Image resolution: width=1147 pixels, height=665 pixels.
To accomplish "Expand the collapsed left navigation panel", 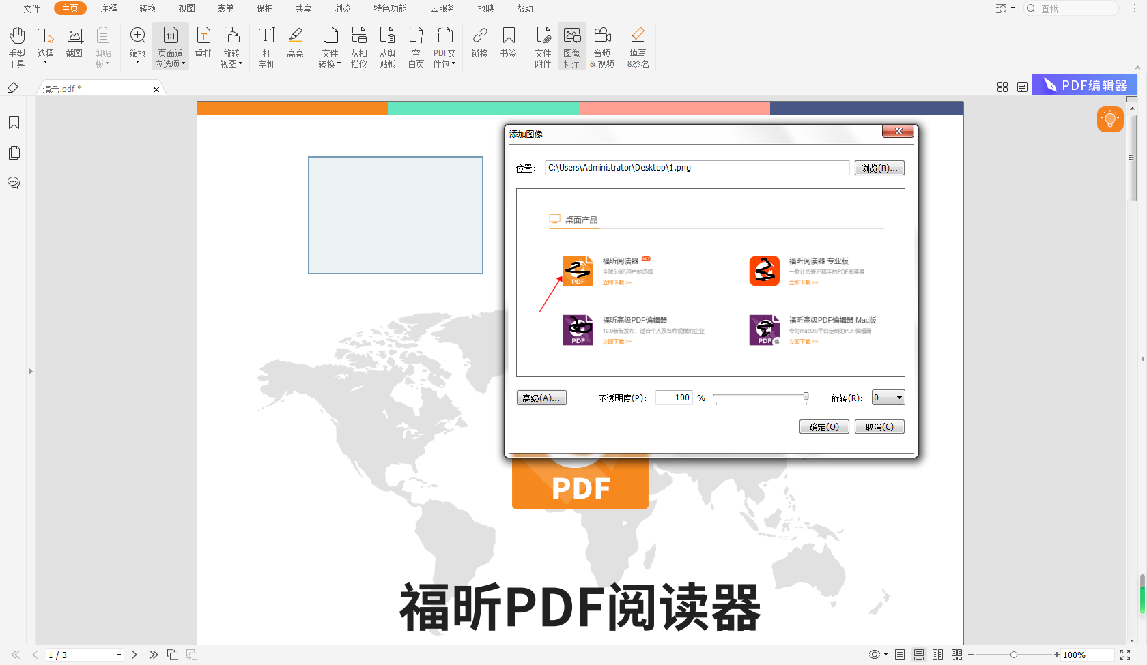I will coord(31,372).
